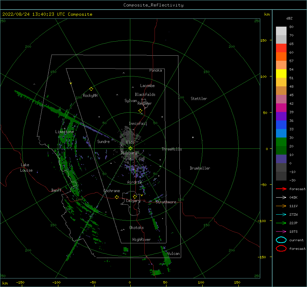Click the ThreeHills city label
Viewport: 307px width, 287px height.
click(x=172, y=149)
